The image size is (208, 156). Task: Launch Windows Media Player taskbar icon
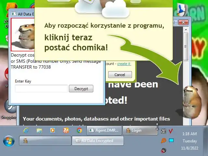coord(53,130)
